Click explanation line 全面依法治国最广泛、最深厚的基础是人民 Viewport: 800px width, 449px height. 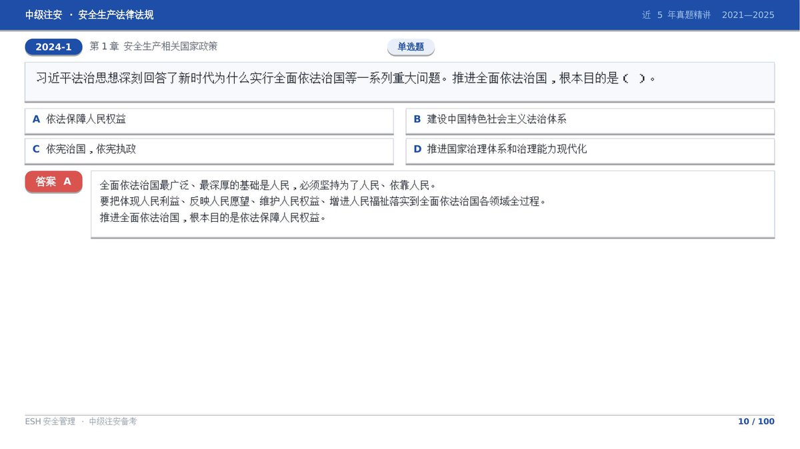pyautogui.click(x=267, y=185)
